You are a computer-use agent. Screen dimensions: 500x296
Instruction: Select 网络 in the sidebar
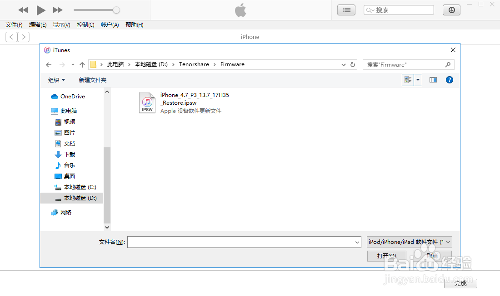pyautogui.click(x=61, y=213)
